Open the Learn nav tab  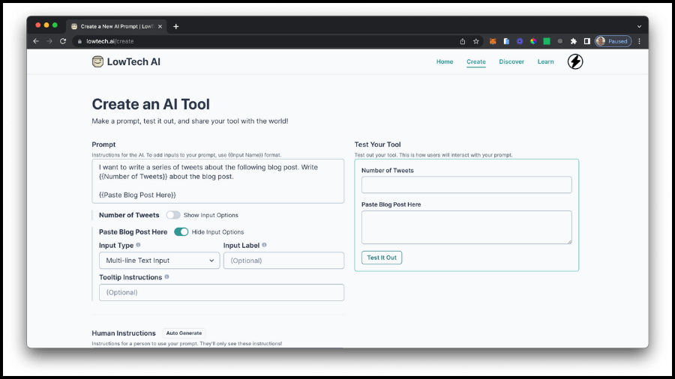(545, 61)
